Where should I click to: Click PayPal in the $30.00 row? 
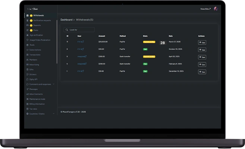tap(122, 49)
